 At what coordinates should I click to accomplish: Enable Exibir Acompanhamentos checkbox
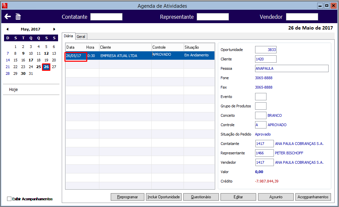[9, 199]
